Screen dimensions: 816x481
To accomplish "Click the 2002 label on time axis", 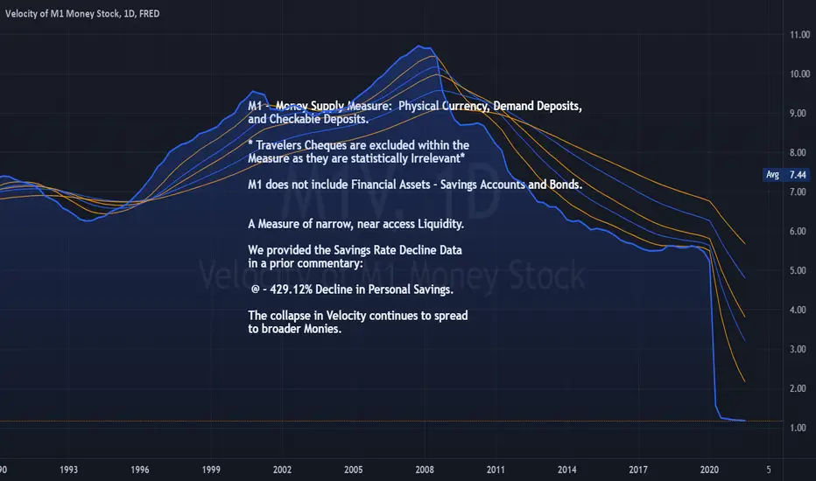I will [x=282, y=470].
